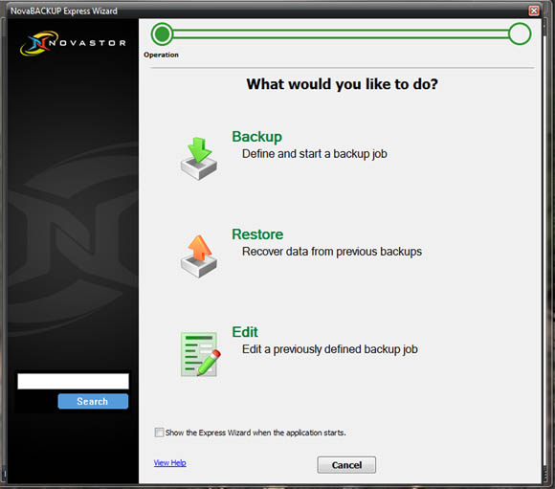Screen dimensions: 555x489
Task: Click the orange Restore arrow icon
Action: point(199,256)
